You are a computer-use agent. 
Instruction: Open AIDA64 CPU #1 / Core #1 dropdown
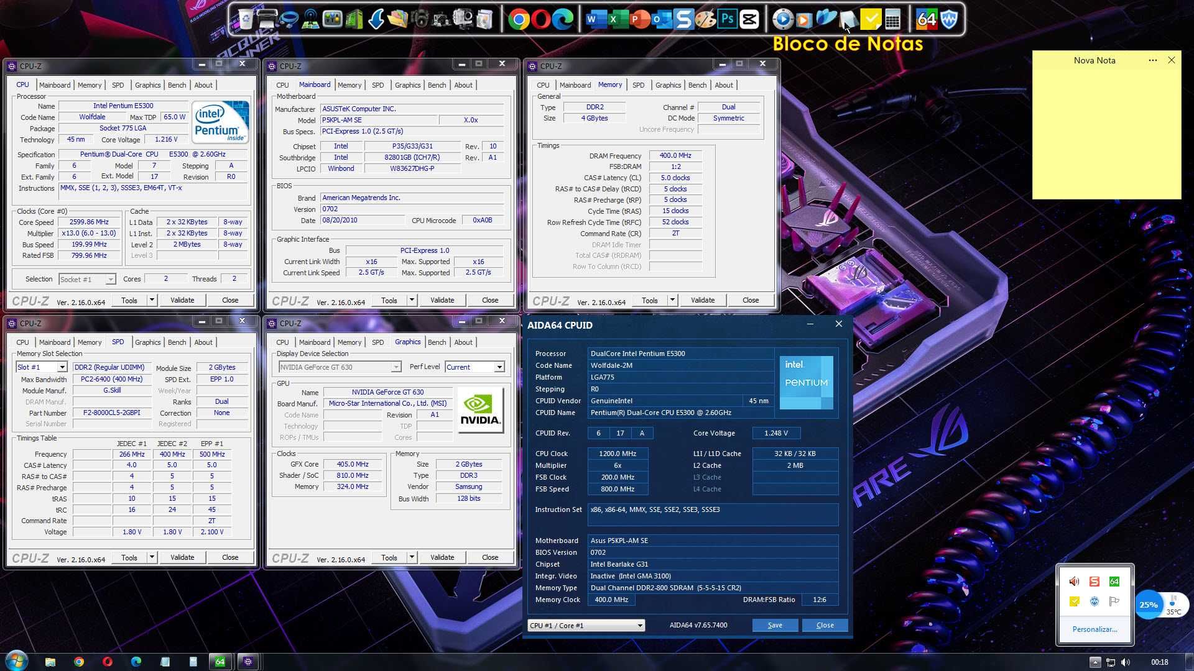[586, 626]
